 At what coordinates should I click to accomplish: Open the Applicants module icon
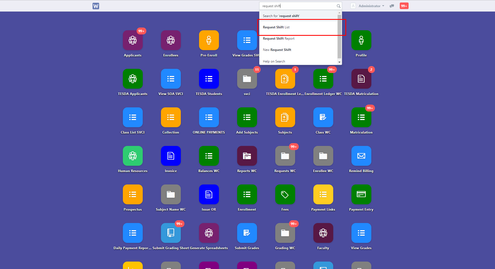[133, 40]
